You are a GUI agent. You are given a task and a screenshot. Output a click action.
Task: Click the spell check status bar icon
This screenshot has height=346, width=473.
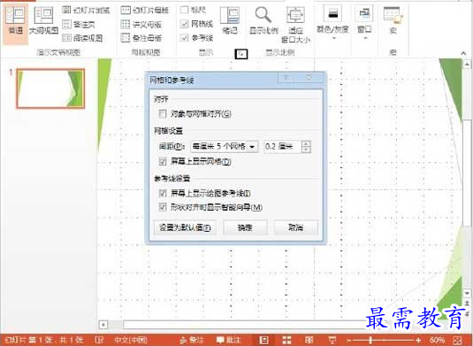click(x=99, y=340)
